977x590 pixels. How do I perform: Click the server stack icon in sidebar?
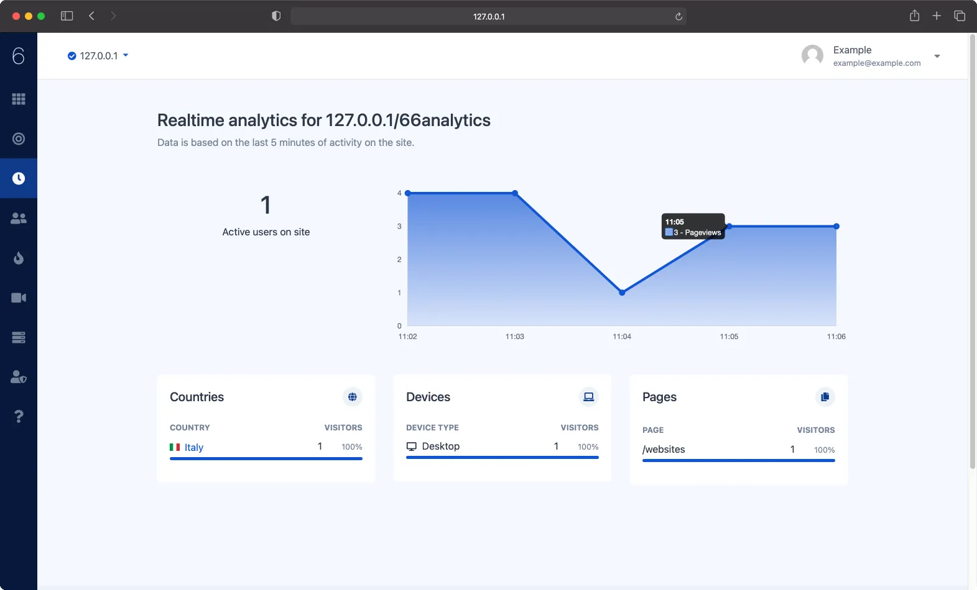(19, 338)
